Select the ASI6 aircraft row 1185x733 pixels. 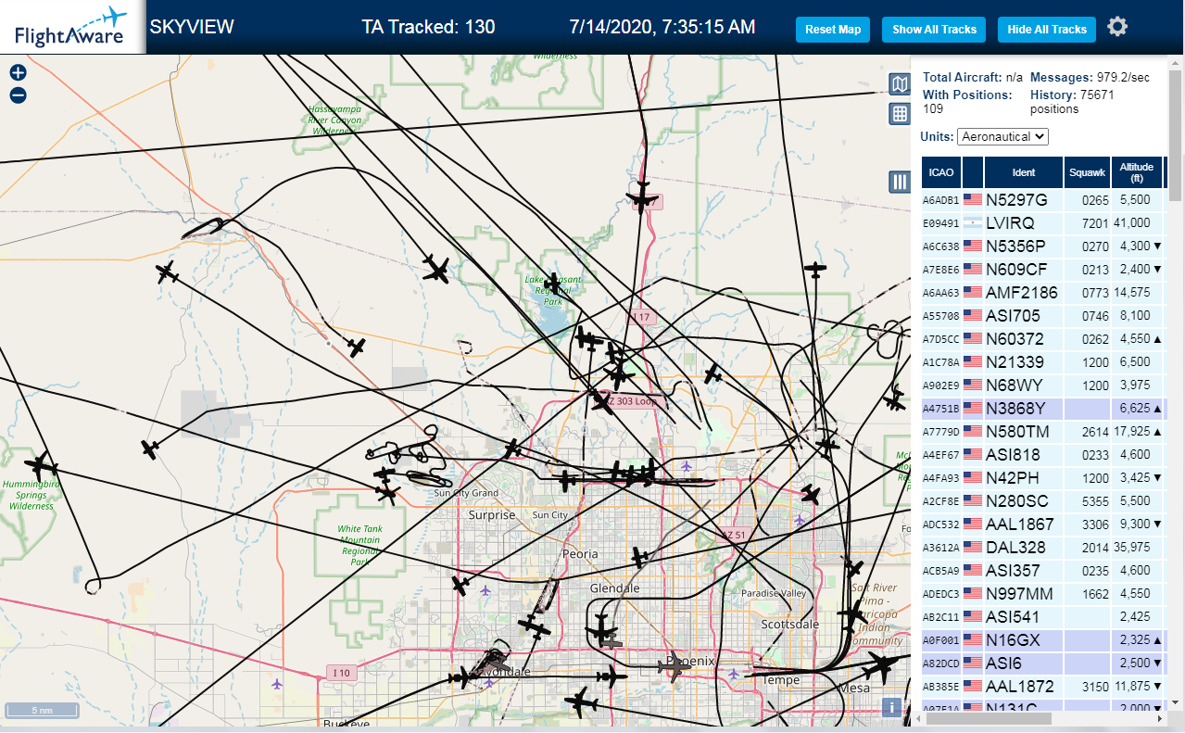[1044, 663]
